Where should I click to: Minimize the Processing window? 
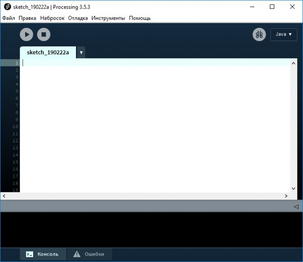click(252, 7)
